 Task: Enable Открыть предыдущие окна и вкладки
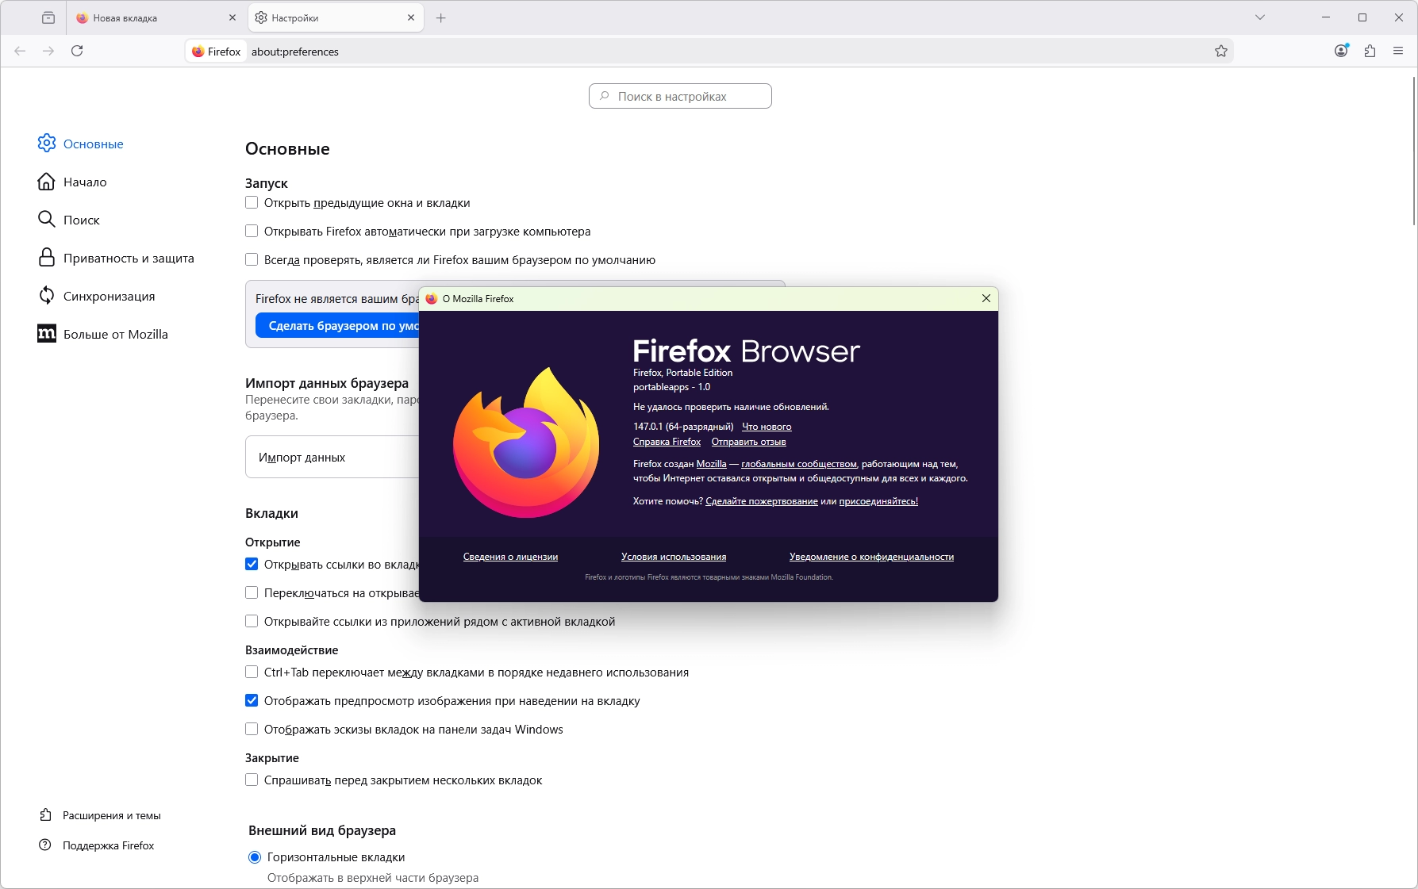[252, 202]
